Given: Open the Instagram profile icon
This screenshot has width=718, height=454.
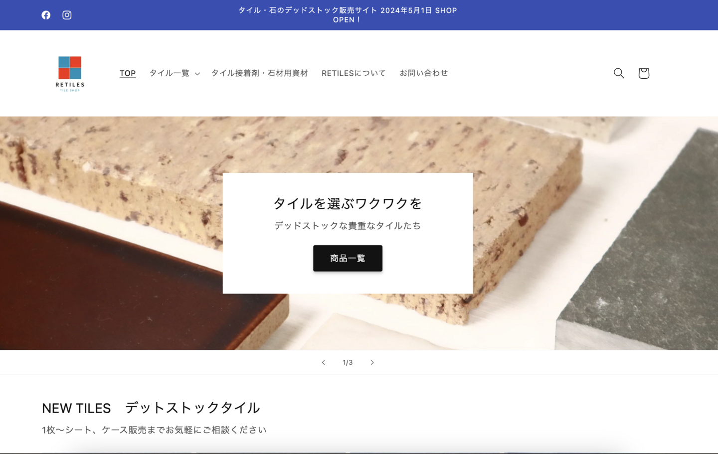Looking at the screenshot, I should click(x=67, y=15).
